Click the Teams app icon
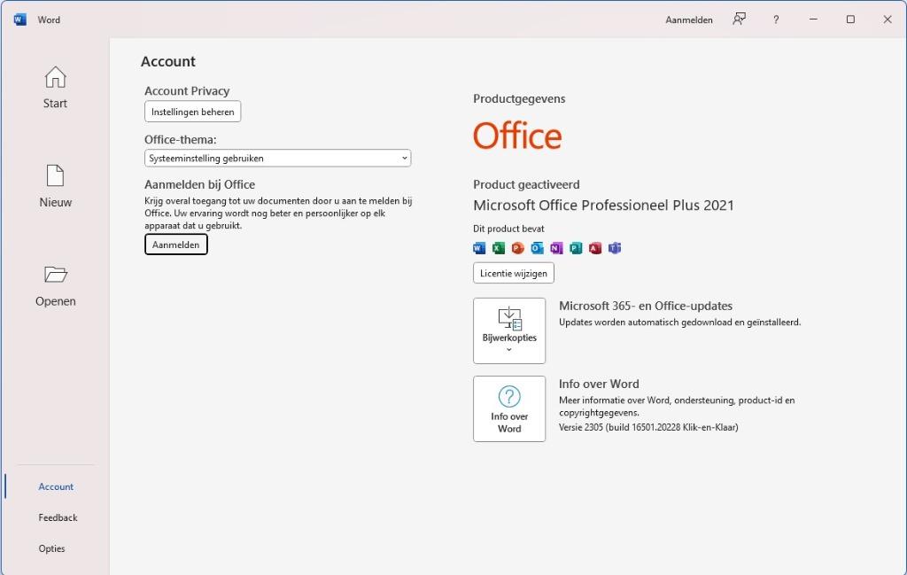This screenshot has height=575, width=907. click(x=615, y=248)
